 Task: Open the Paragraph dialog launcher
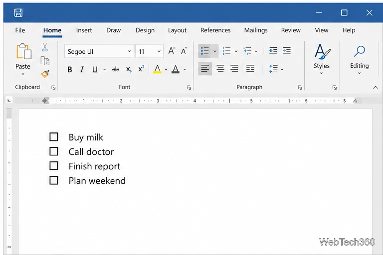pyautogui.click(x=300, y=88)
